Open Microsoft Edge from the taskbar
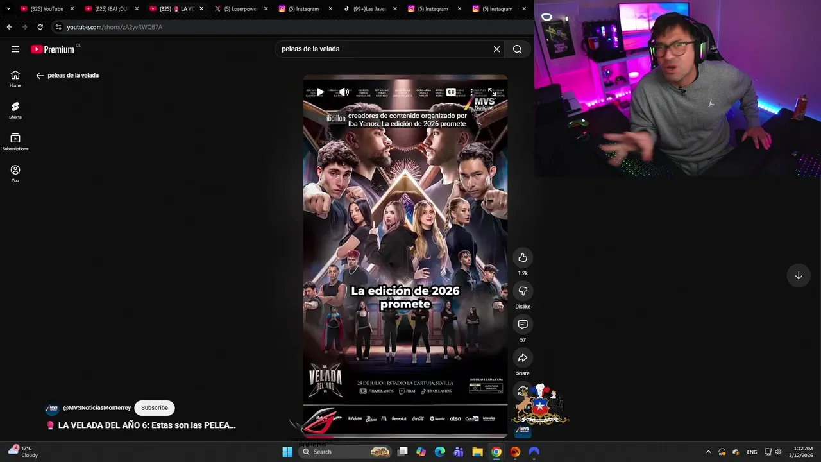 point(439,452)
